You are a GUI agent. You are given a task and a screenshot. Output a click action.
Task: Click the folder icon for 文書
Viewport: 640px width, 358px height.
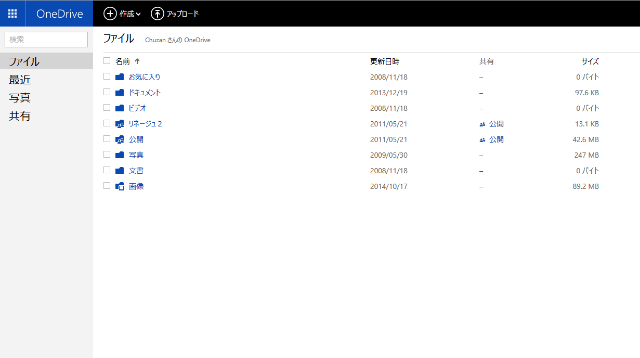coord(119,170)
